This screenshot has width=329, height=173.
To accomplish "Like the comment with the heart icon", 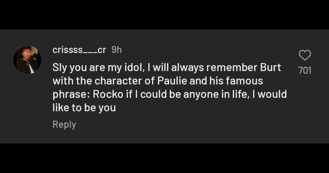I will coord(305,55).
